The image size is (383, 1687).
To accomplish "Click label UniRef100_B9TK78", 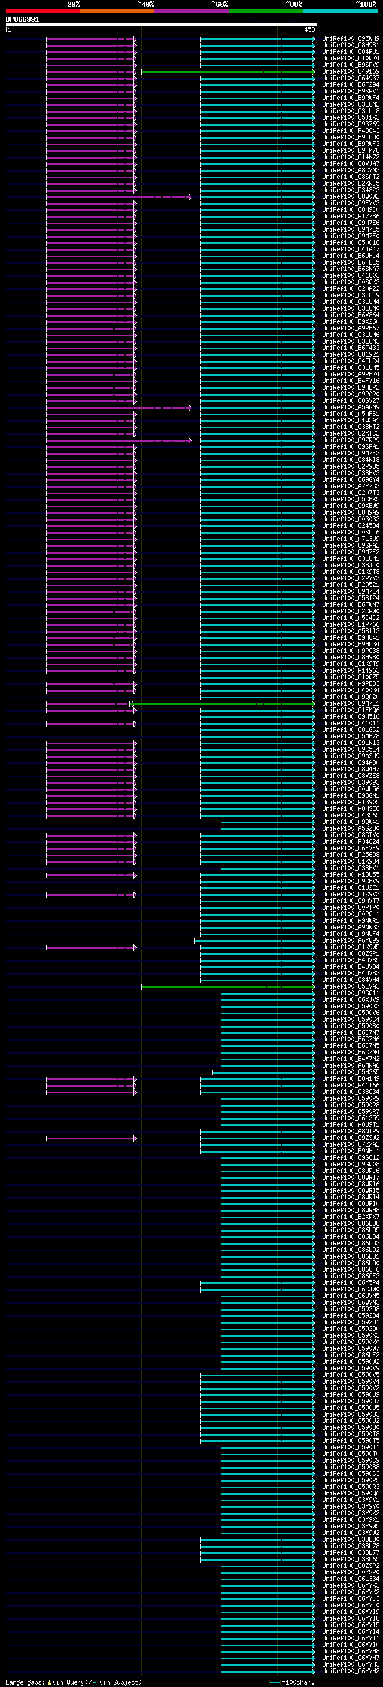I will 351,151.
